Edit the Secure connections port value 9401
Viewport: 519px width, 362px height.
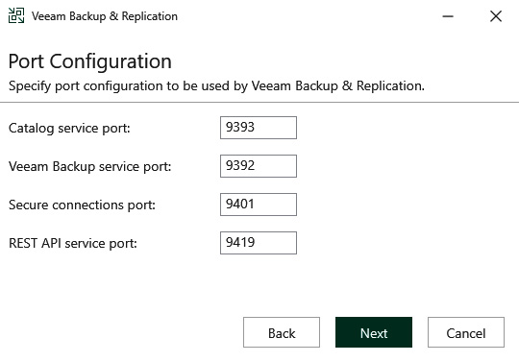click(259, 205)
